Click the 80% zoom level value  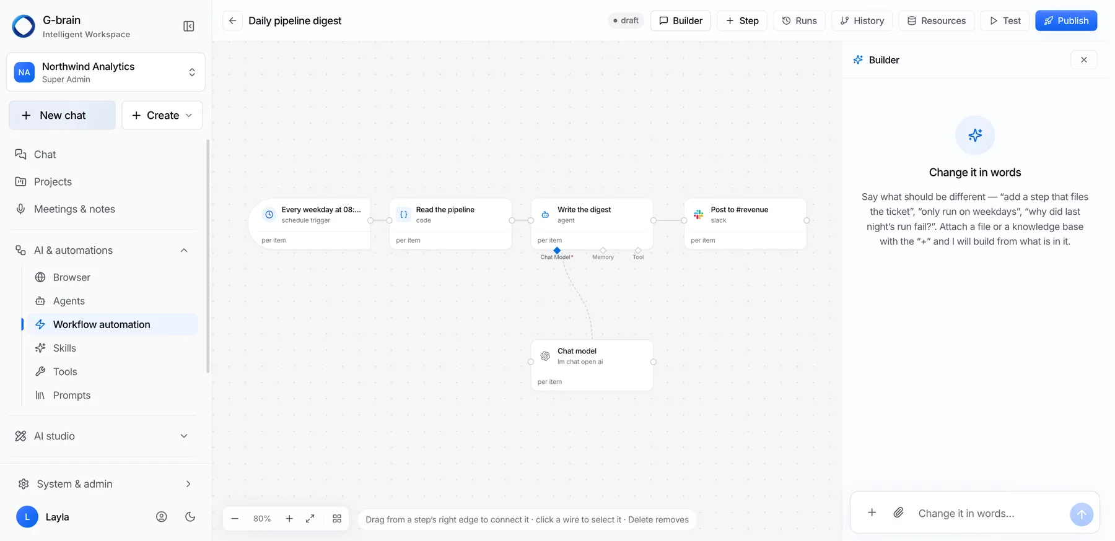click(x=262, y=519)
